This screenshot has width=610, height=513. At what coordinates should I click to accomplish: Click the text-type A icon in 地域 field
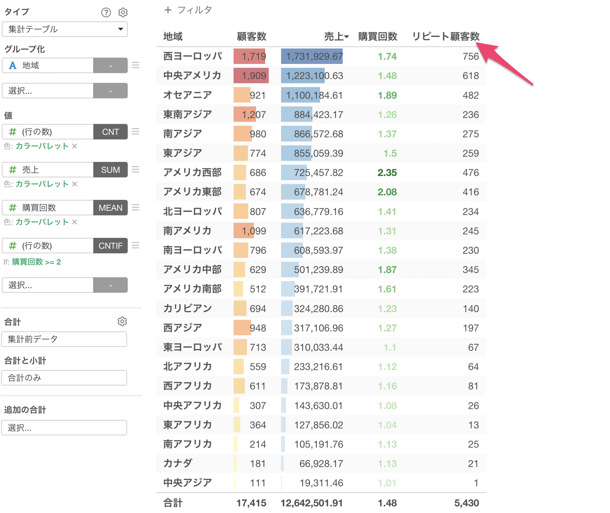point(13,65)
